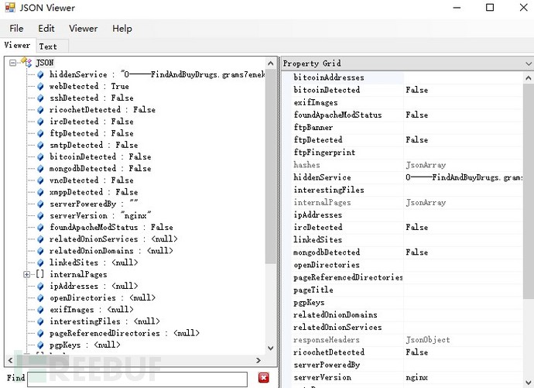Click the Property Grid up scroll arrow
534x388 pixels.
(x=529, y=78)
